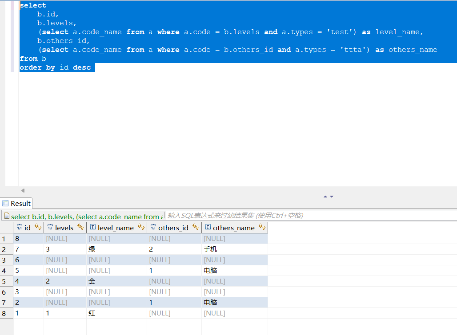
Task: Click the id column header
Action: [28, 228]
